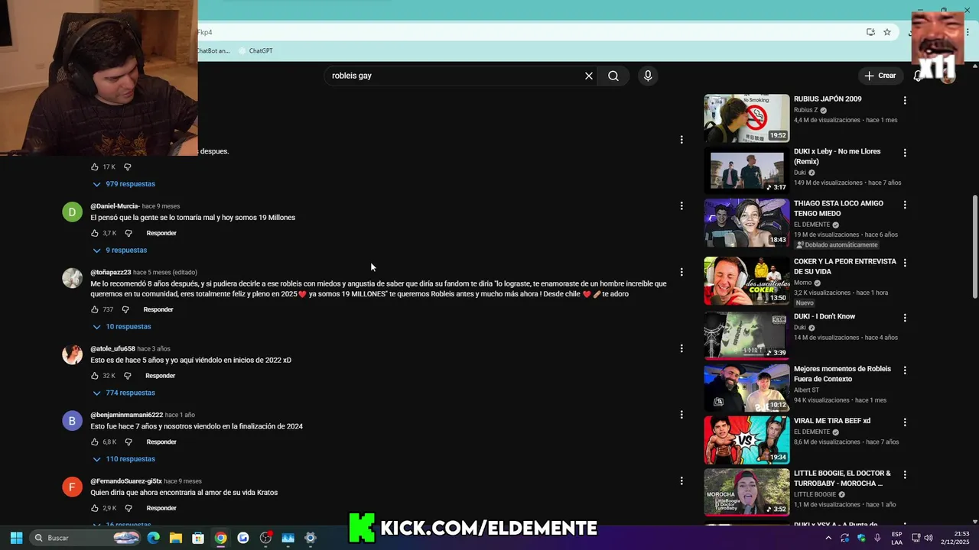Open the menu for RUBIUS JAPÓN 2009 video
Screen dimensions: 979x550
[x=905, y=100]
